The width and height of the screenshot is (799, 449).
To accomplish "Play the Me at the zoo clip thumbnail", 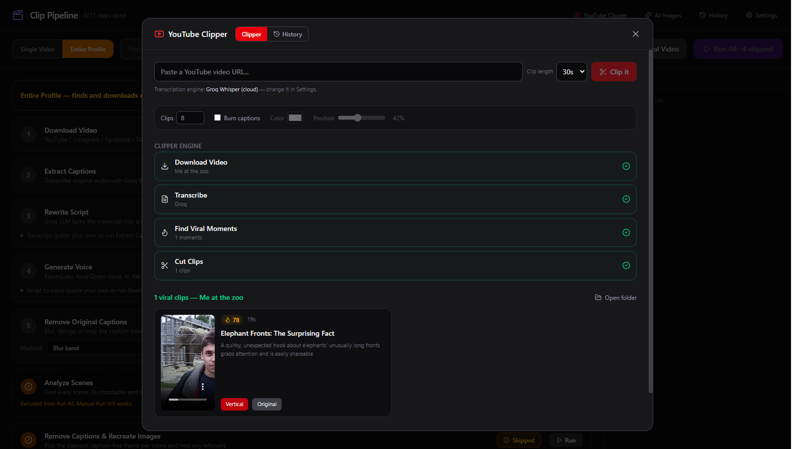I will (x=188, y=362).
